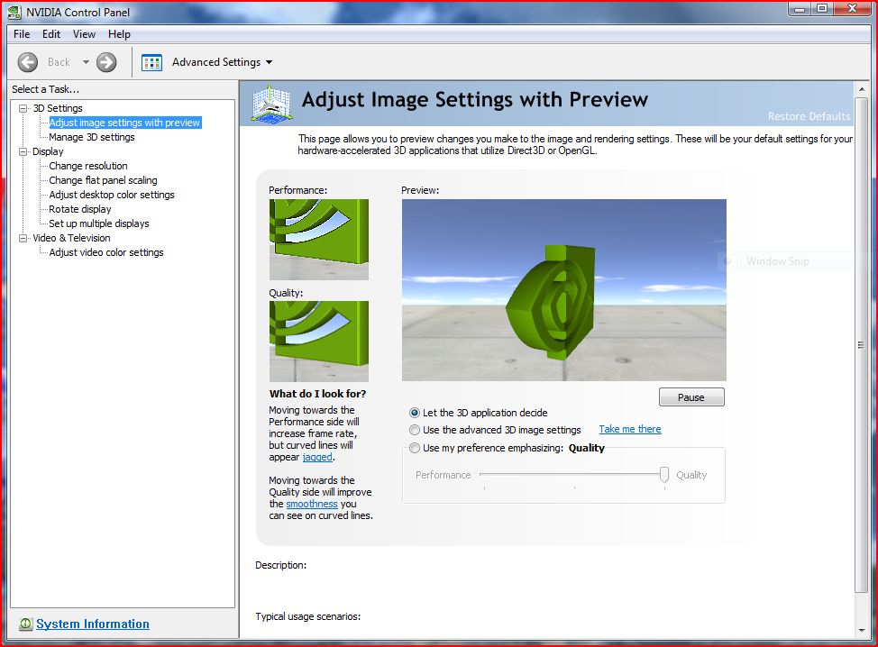Select Use the advanced 3D image settings
Viewport: 878px width, 647px height.
click(x=415, y=430)
